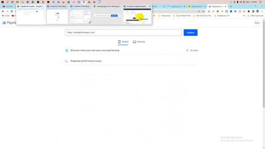Switch to the YouTube tab
This screenshot has width=265, height=149.
coord(8,7)
